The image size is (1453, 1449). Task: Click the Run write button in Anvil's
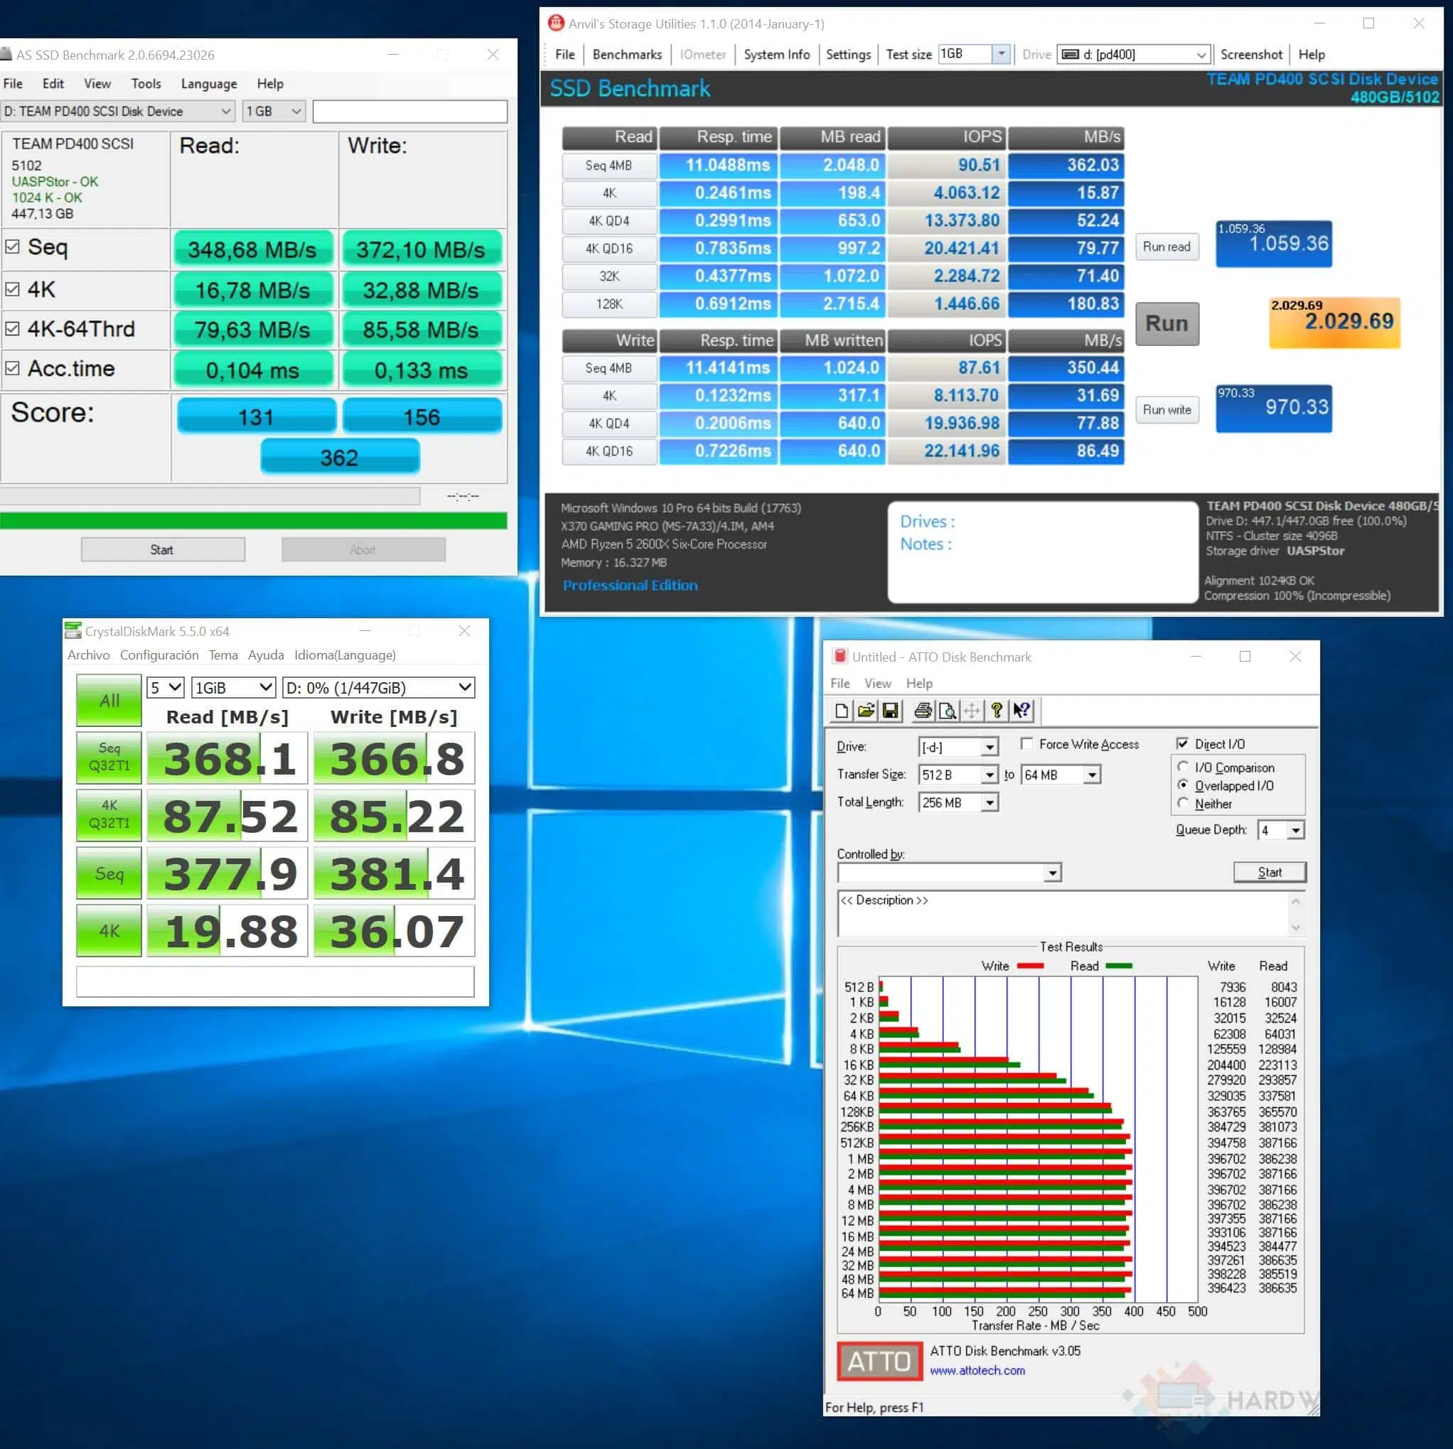click(x=1167, y=410)
